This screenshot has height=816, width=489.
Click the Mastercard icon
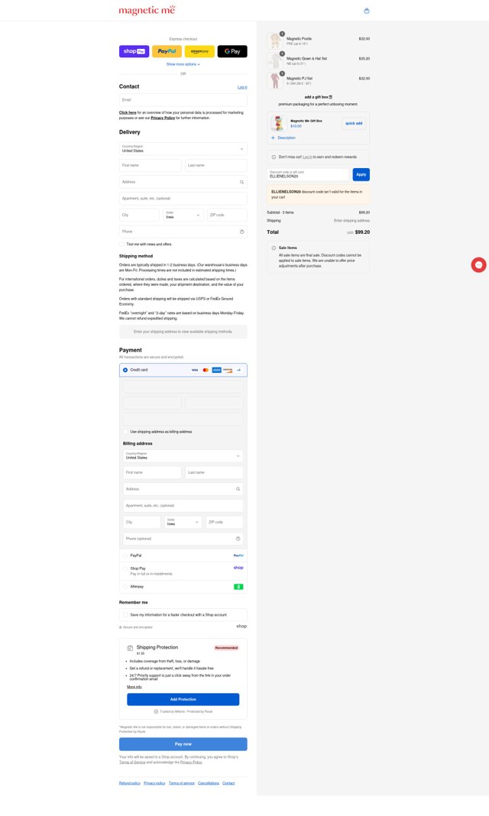(206, 370)
